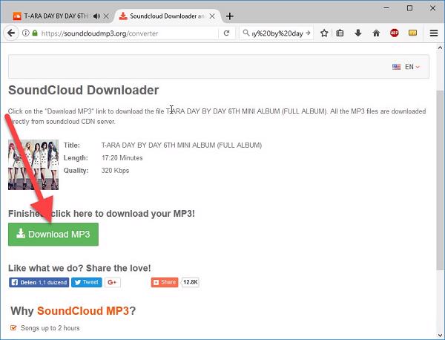Viewport: 445px width, 340px height.
Task: Toggle the 'Songs up to 2 hours' checkmark
Action: (x=13, y=328)
